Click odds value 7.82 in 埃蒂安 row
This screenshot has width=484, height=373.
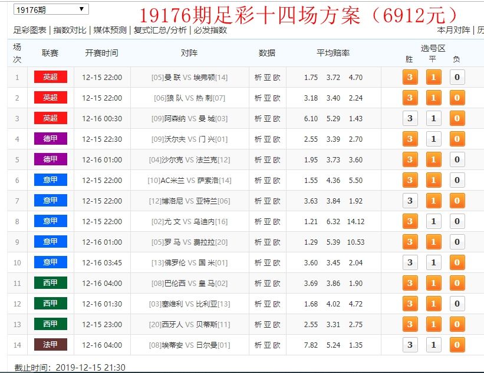(x=311, y=345)
